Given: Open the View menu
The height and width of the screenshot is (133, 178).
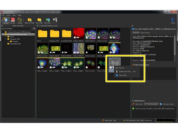Looking at the screenshot, I should [14, 15].
